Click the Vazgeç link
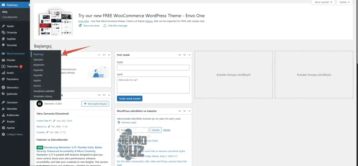Screen dimensions: 358x166 pos(167,130)
